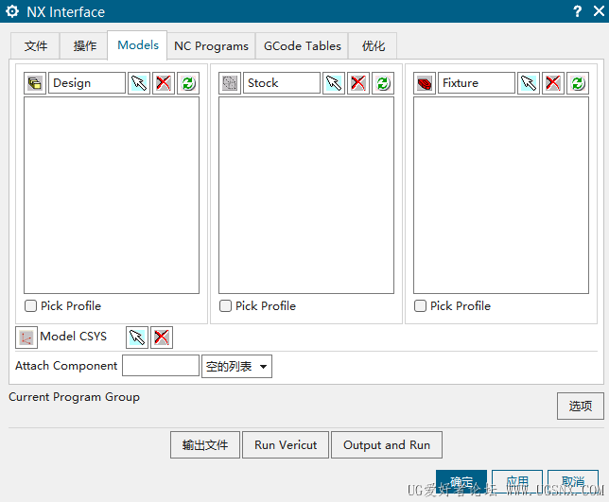The height and width of the screenshot is (502, 609).
Task: Enable Pick Profile under the Stock list
Action: (x=226, y=306)
